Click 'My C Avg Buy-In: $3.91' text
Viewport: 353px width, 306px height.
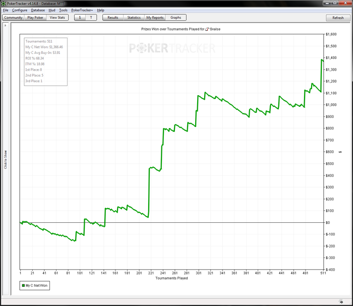[x=43, y=52]
